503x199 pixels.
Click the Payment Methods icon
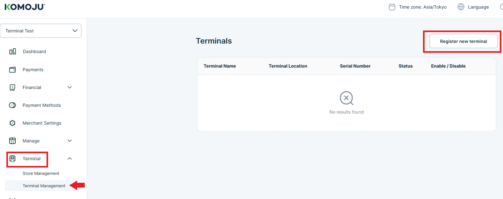[x=13, y=105]
